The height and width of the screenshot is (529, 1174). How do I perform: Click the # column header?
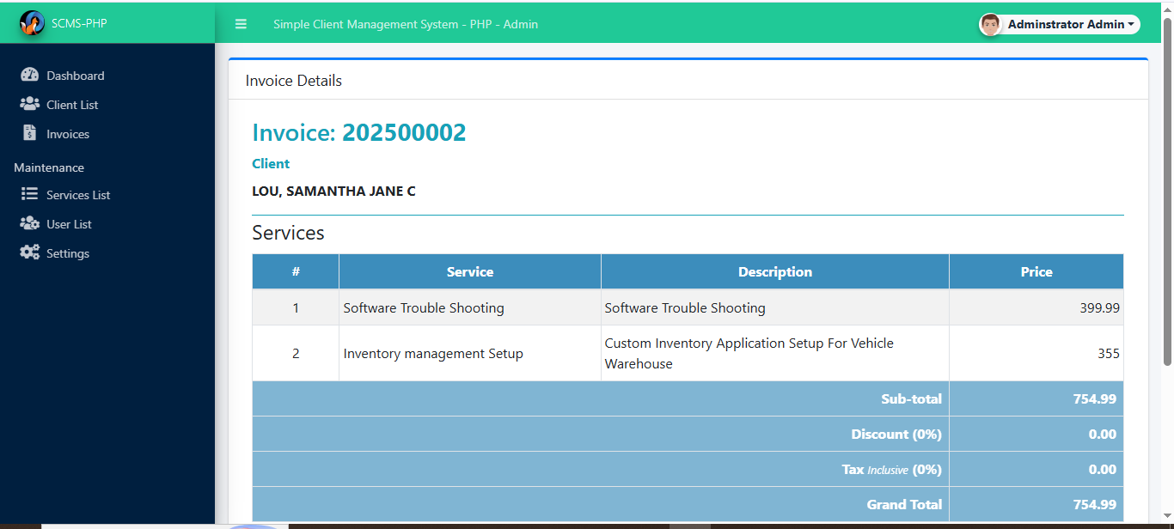tap(296, 271)
